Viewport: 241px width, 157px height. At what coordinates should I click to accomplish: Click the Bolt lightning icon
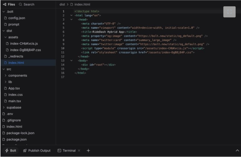7,151
